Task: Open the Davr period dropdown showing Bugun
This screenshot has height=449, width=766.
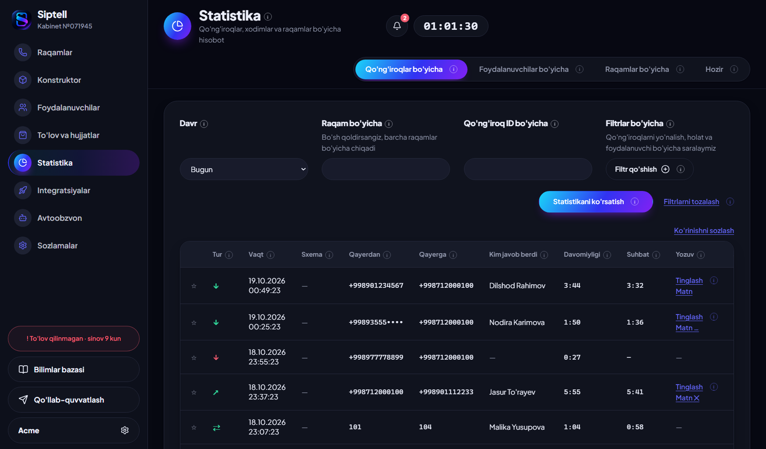Action: (244, 169)
